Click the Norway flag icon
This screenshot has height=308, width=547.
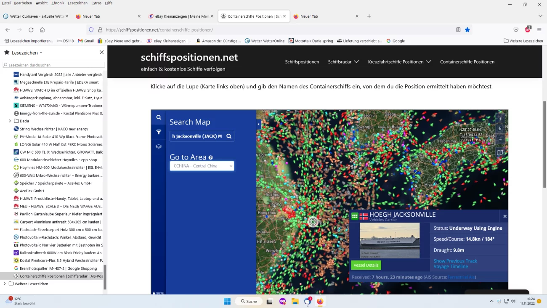pos(364,216)
